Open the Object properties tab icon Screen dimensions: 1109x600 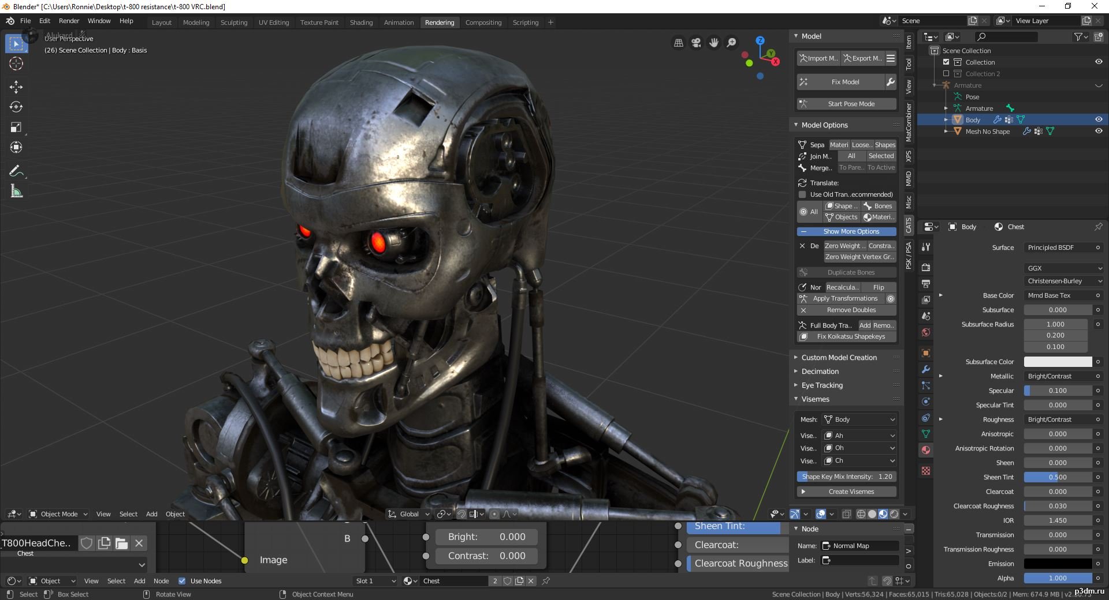[926, 353]
